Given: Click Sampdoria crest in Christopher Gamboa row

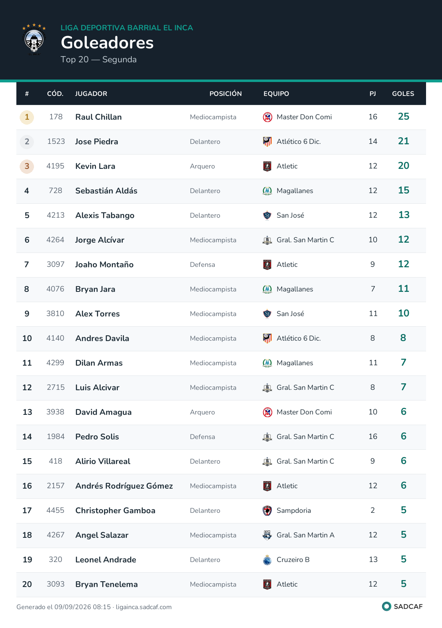Looking at the screenshot, I should pyautogui.click(x=267, y=511).
